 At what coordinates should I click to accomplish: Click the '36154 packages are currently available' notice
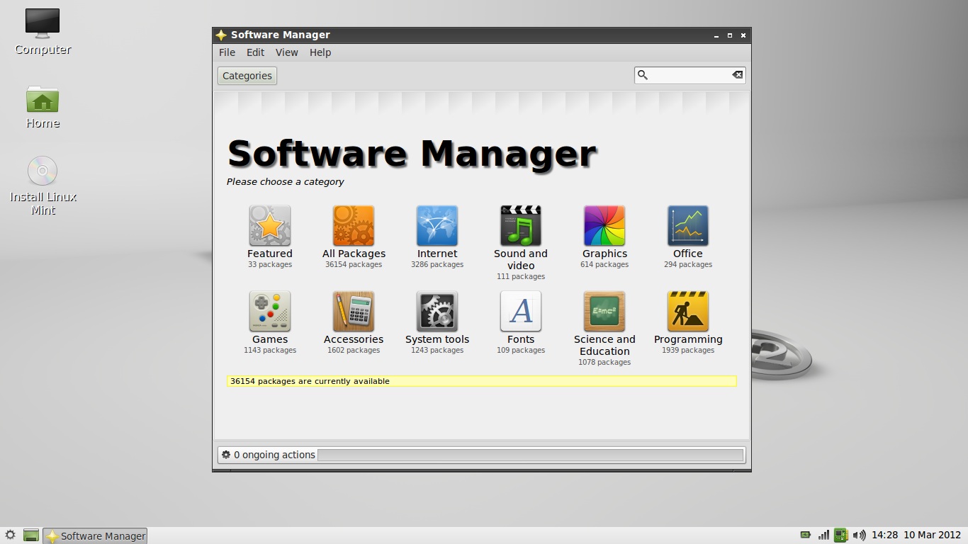(x=482, y=381)
